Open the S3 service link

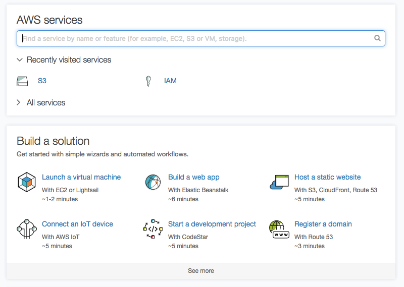[x=42, y=81]
